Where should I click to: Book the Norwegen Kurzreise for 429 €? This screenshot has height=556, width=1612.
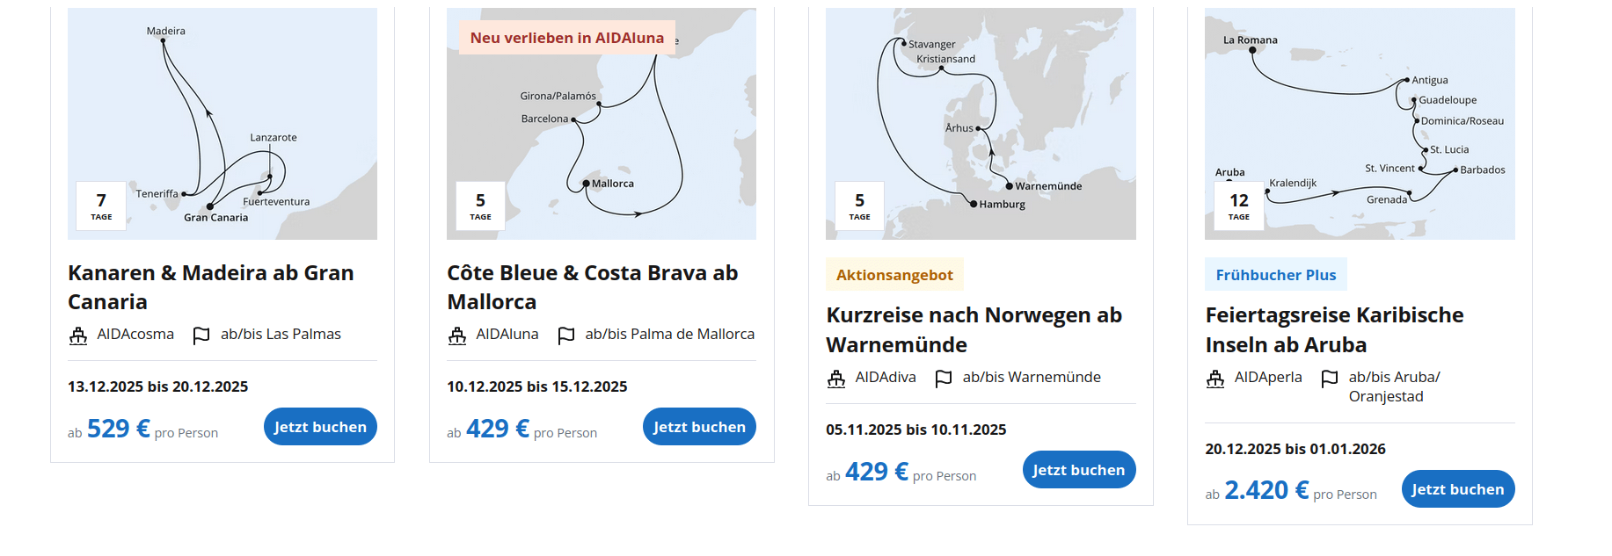(1078, 470)
